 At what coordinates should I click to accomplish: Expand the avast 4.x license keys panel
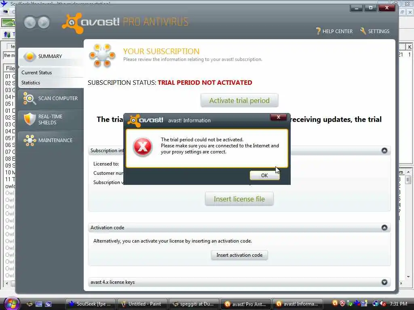pyautogui.click(x=384, y=282)
